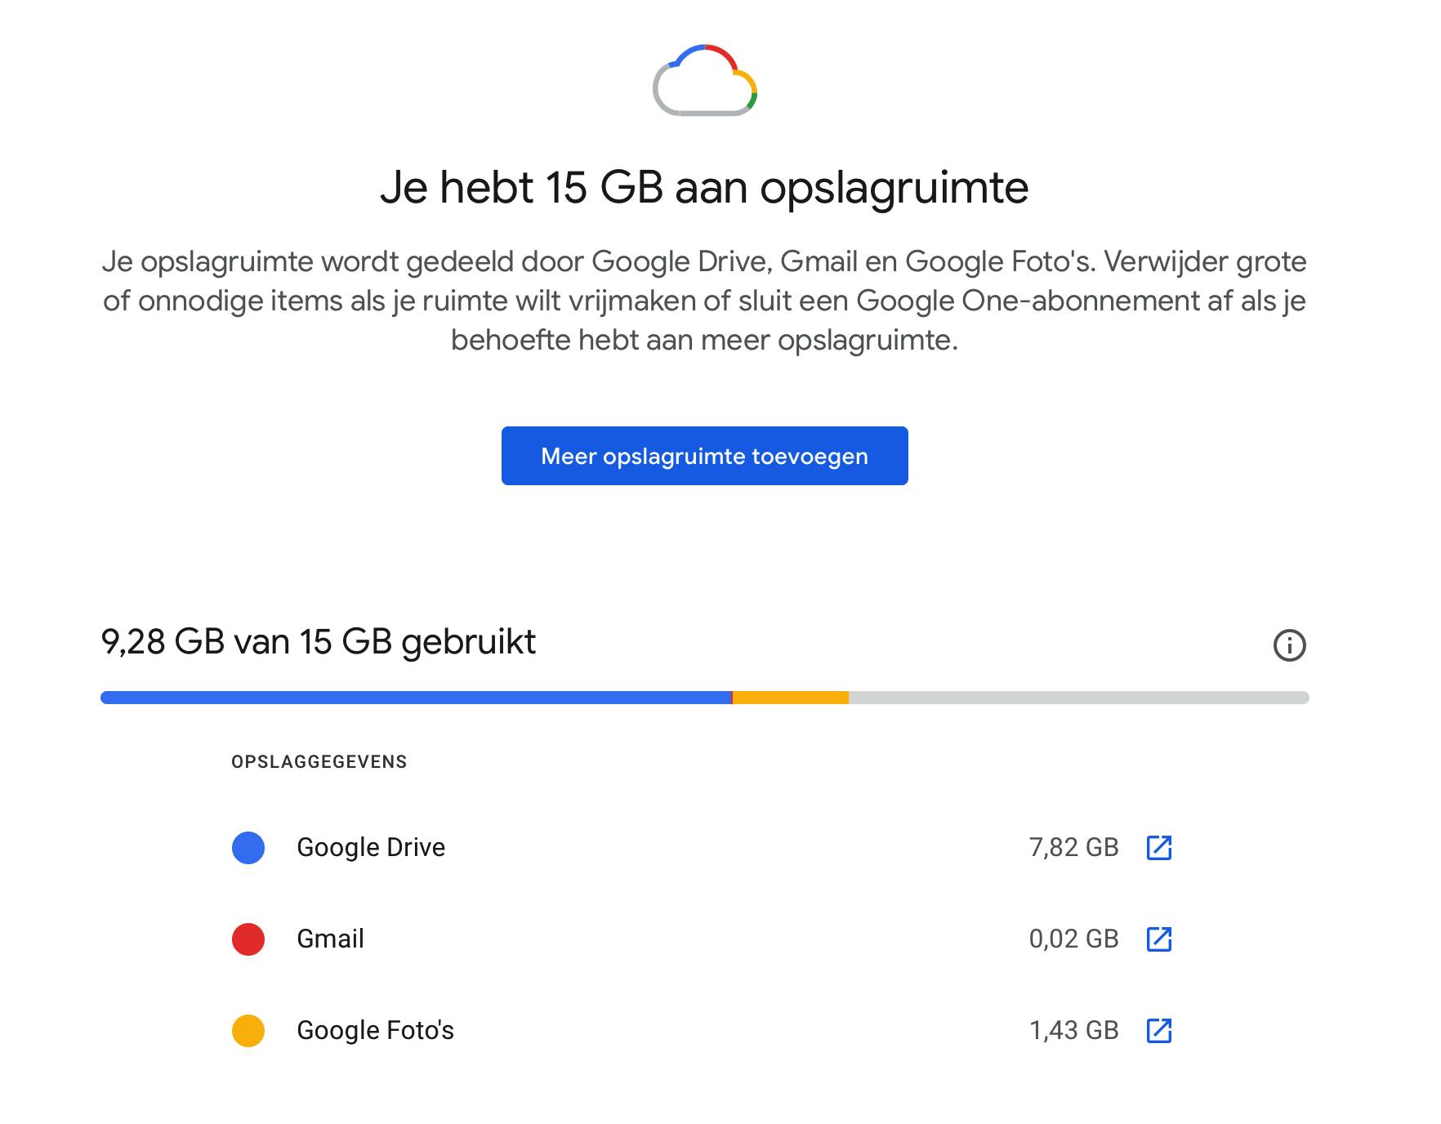Select the Google Drive storage row label
The height and width of the screenshot is (1124, 1441).
click(371, 848)
